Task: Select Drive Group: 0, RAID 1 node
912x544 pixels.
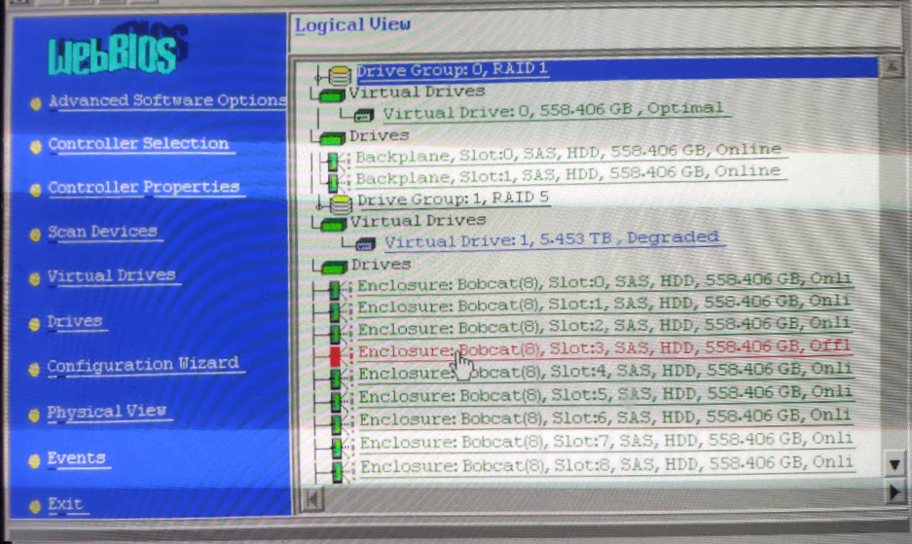Action: pos(451,70)
